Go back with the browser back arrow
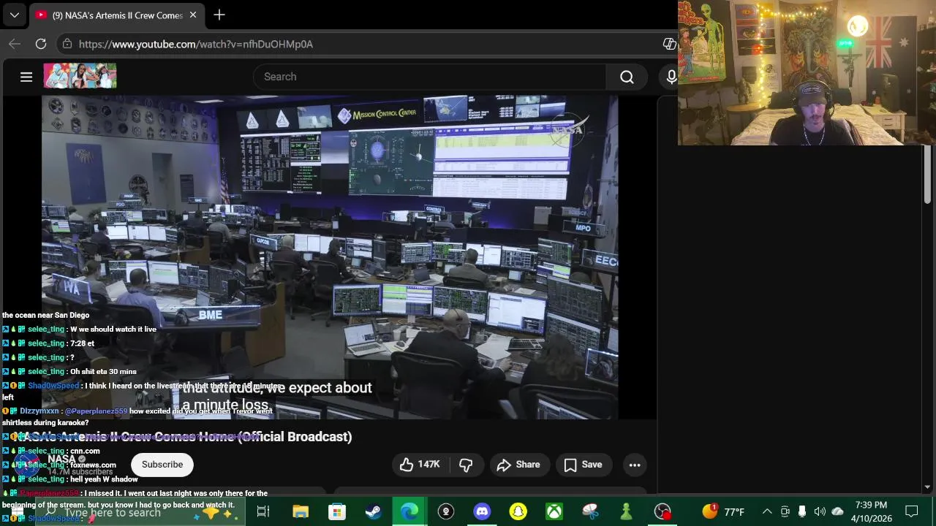The image size is (936, 526). pos(15,44)
